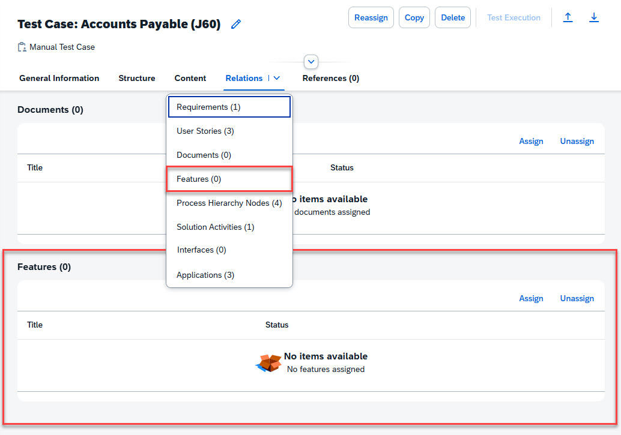Click Unassign in the Features section
Viewport: 621px width, 435px height.
coord(577,298)
